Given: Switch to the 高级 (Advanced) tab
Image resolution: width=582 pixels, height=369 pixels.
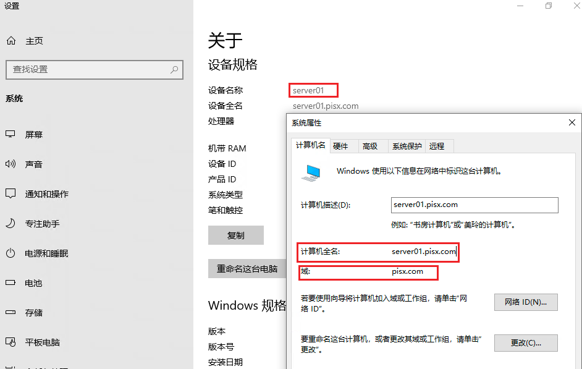Looking at the screenshot, I should coord(370,146).
